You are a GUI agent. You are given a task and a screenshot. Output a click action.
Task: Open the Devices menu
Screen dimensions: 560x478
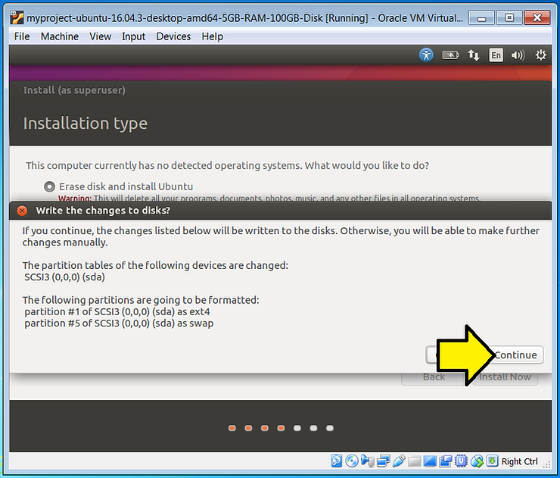pos(173,36)
